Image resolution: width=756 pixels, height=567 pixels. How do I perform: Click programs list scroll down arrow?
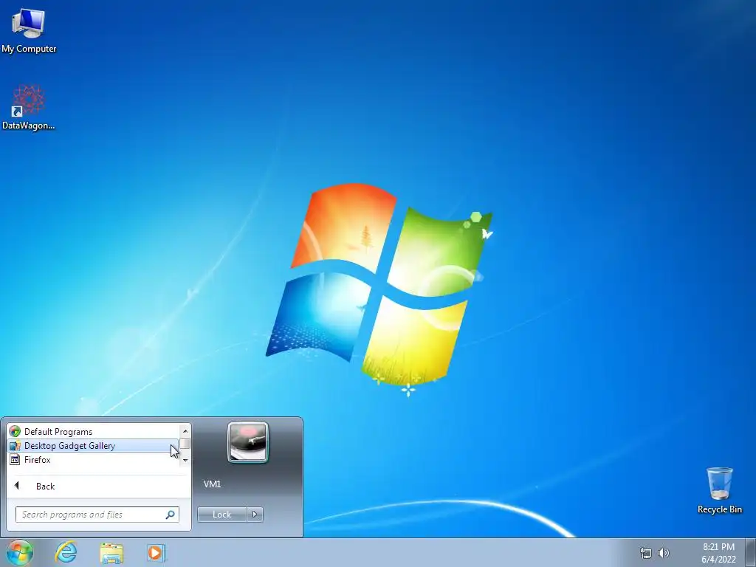(185, 461)
